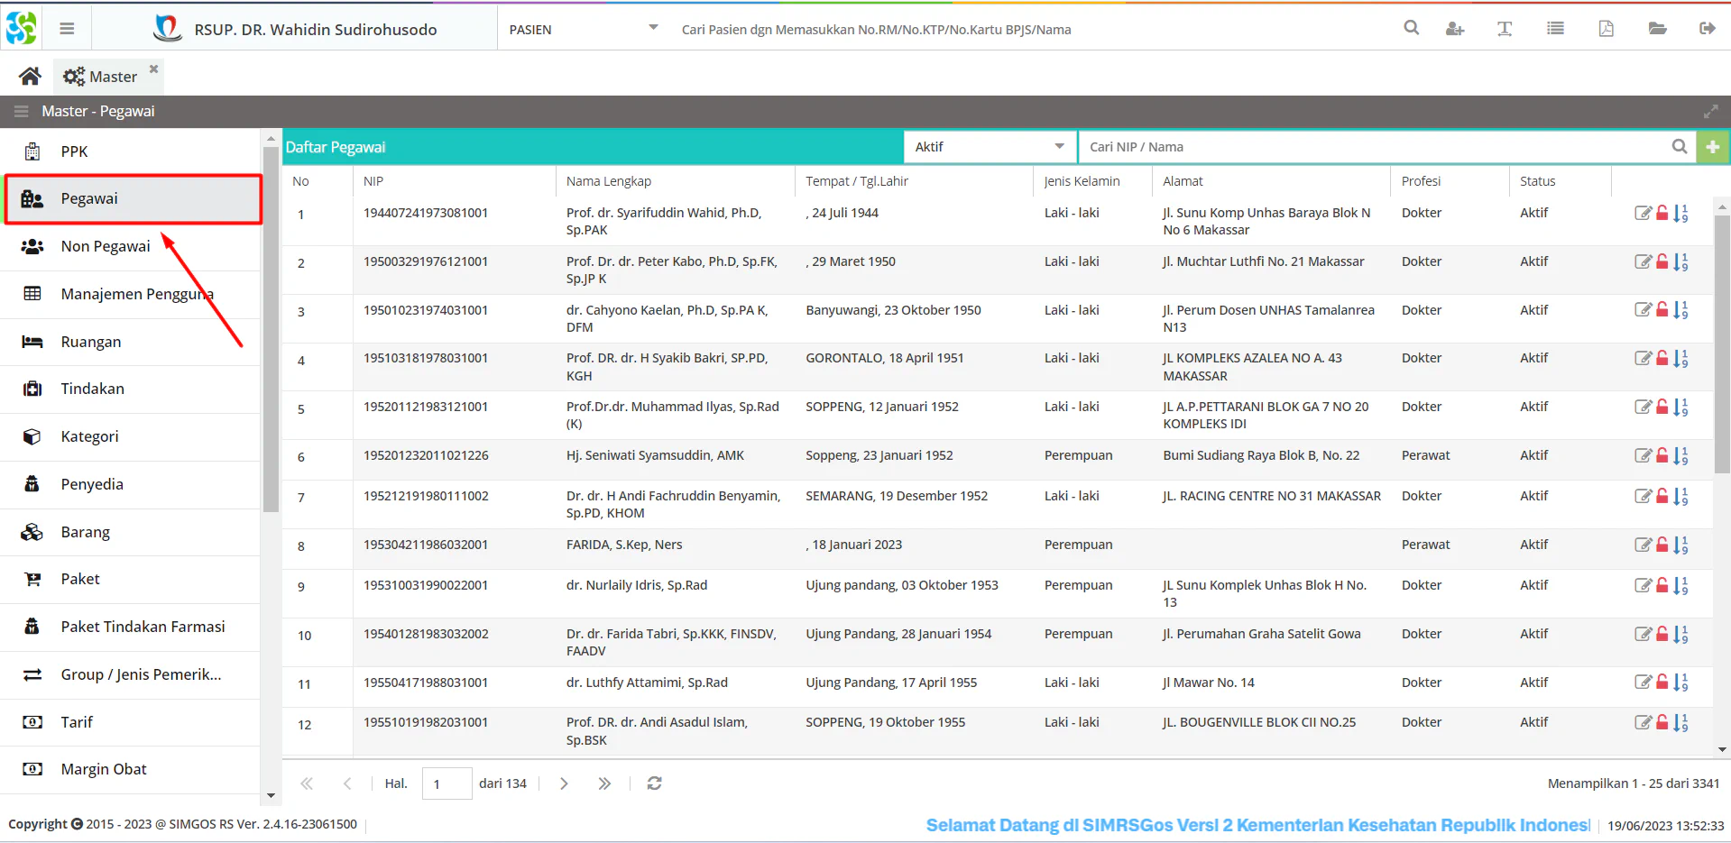Go to first page of employee list
This screenshot has width=1731, height=843.
coord(307,783)
